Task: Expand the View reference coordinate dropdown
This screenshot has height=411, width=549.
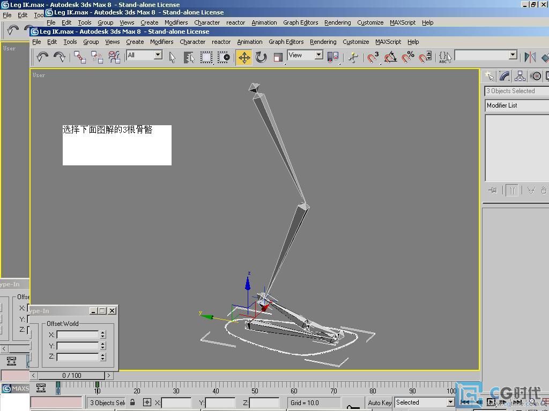Action: pyautogui.click(x=305, y=55)
